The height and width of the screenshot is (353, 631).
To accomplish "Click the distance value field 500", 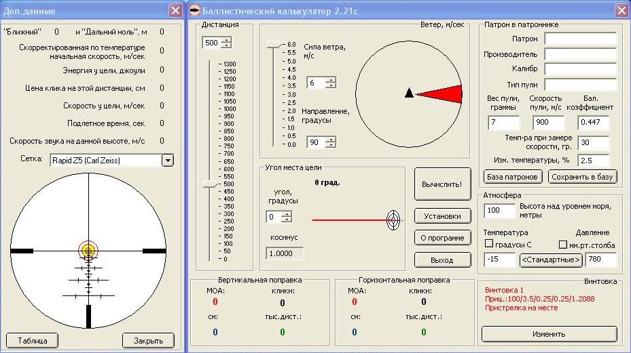I will (212, 43).
